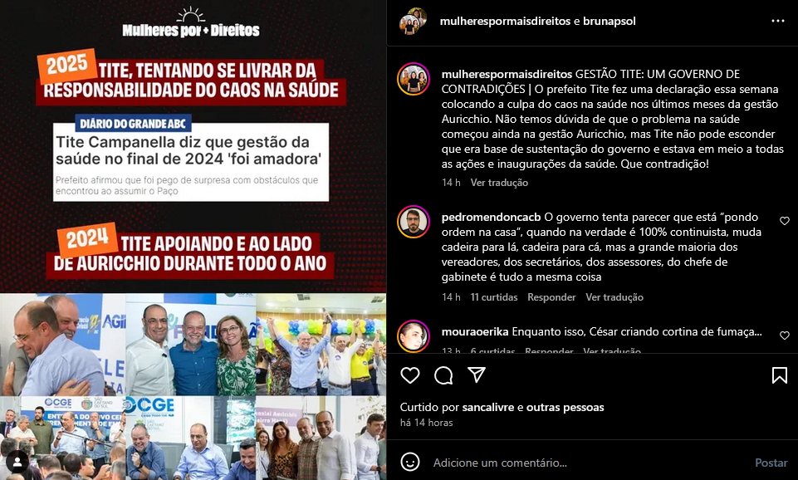This screenshot has height=480, width=798.
Task: Reply to pedromendoncacb's comment with Responder
Action: pos(551,296)
